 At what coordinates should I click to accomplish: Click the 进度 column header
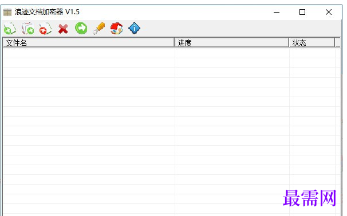tap(232, 43)
